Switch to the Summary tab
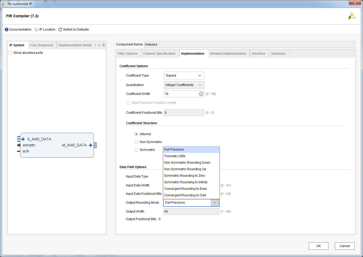This screenshot has width=363, height=257. tap(278, 54)
